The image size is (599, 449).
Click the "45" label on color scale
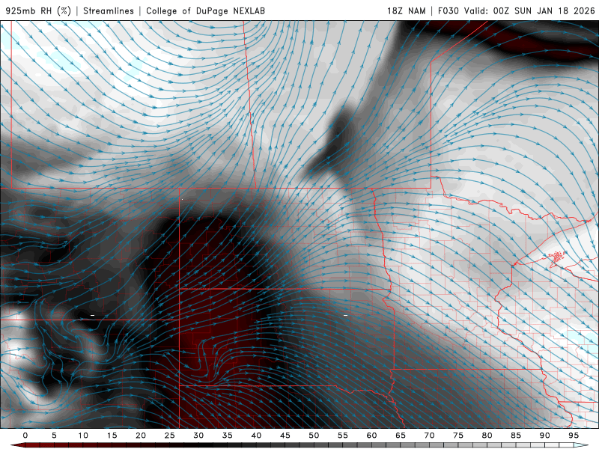click(x=285, y=436)
